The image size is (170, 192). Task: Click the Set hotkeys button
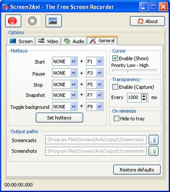(x=59, y=118)
